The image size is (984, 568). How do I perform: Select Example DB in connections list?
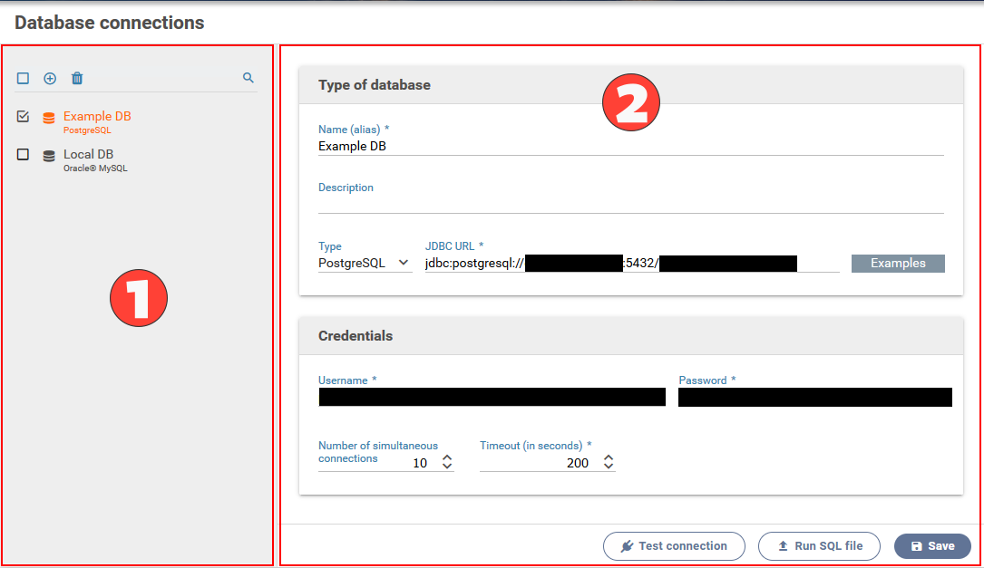[97, 117]
